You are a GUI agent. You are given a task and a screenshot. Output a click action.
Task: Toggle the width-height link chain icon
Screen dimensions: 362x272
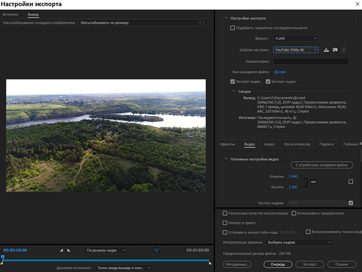click(x=313, y=182)
